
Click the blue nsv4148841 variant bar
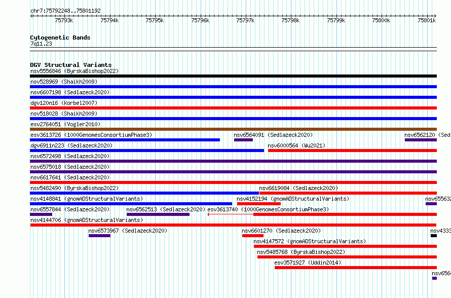pos(131,204)
